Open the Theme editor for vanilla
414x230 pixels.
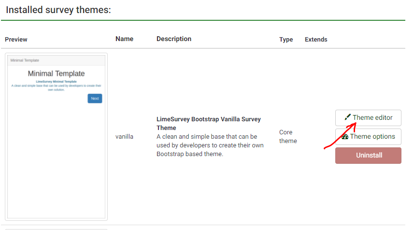(x=368, y=118)
